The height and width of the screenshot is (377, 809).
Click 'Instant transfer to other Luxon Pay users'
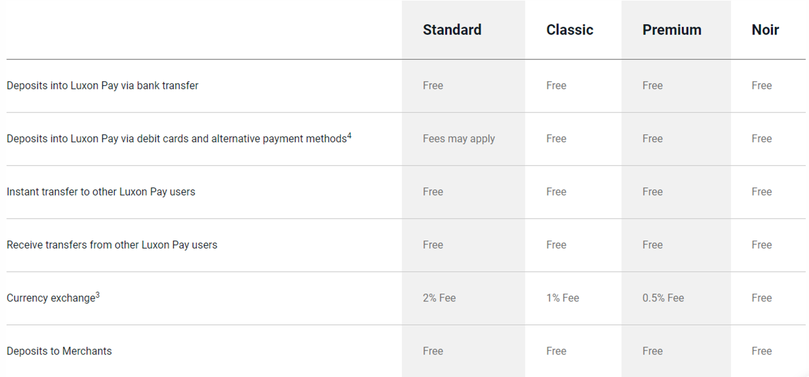(101, 192)
